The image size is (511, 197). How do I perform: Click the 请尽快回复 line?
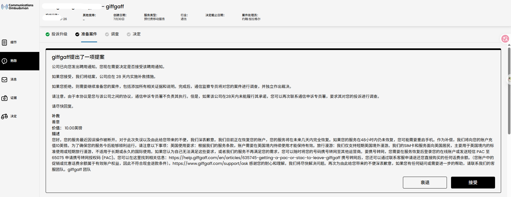(63, 106)
